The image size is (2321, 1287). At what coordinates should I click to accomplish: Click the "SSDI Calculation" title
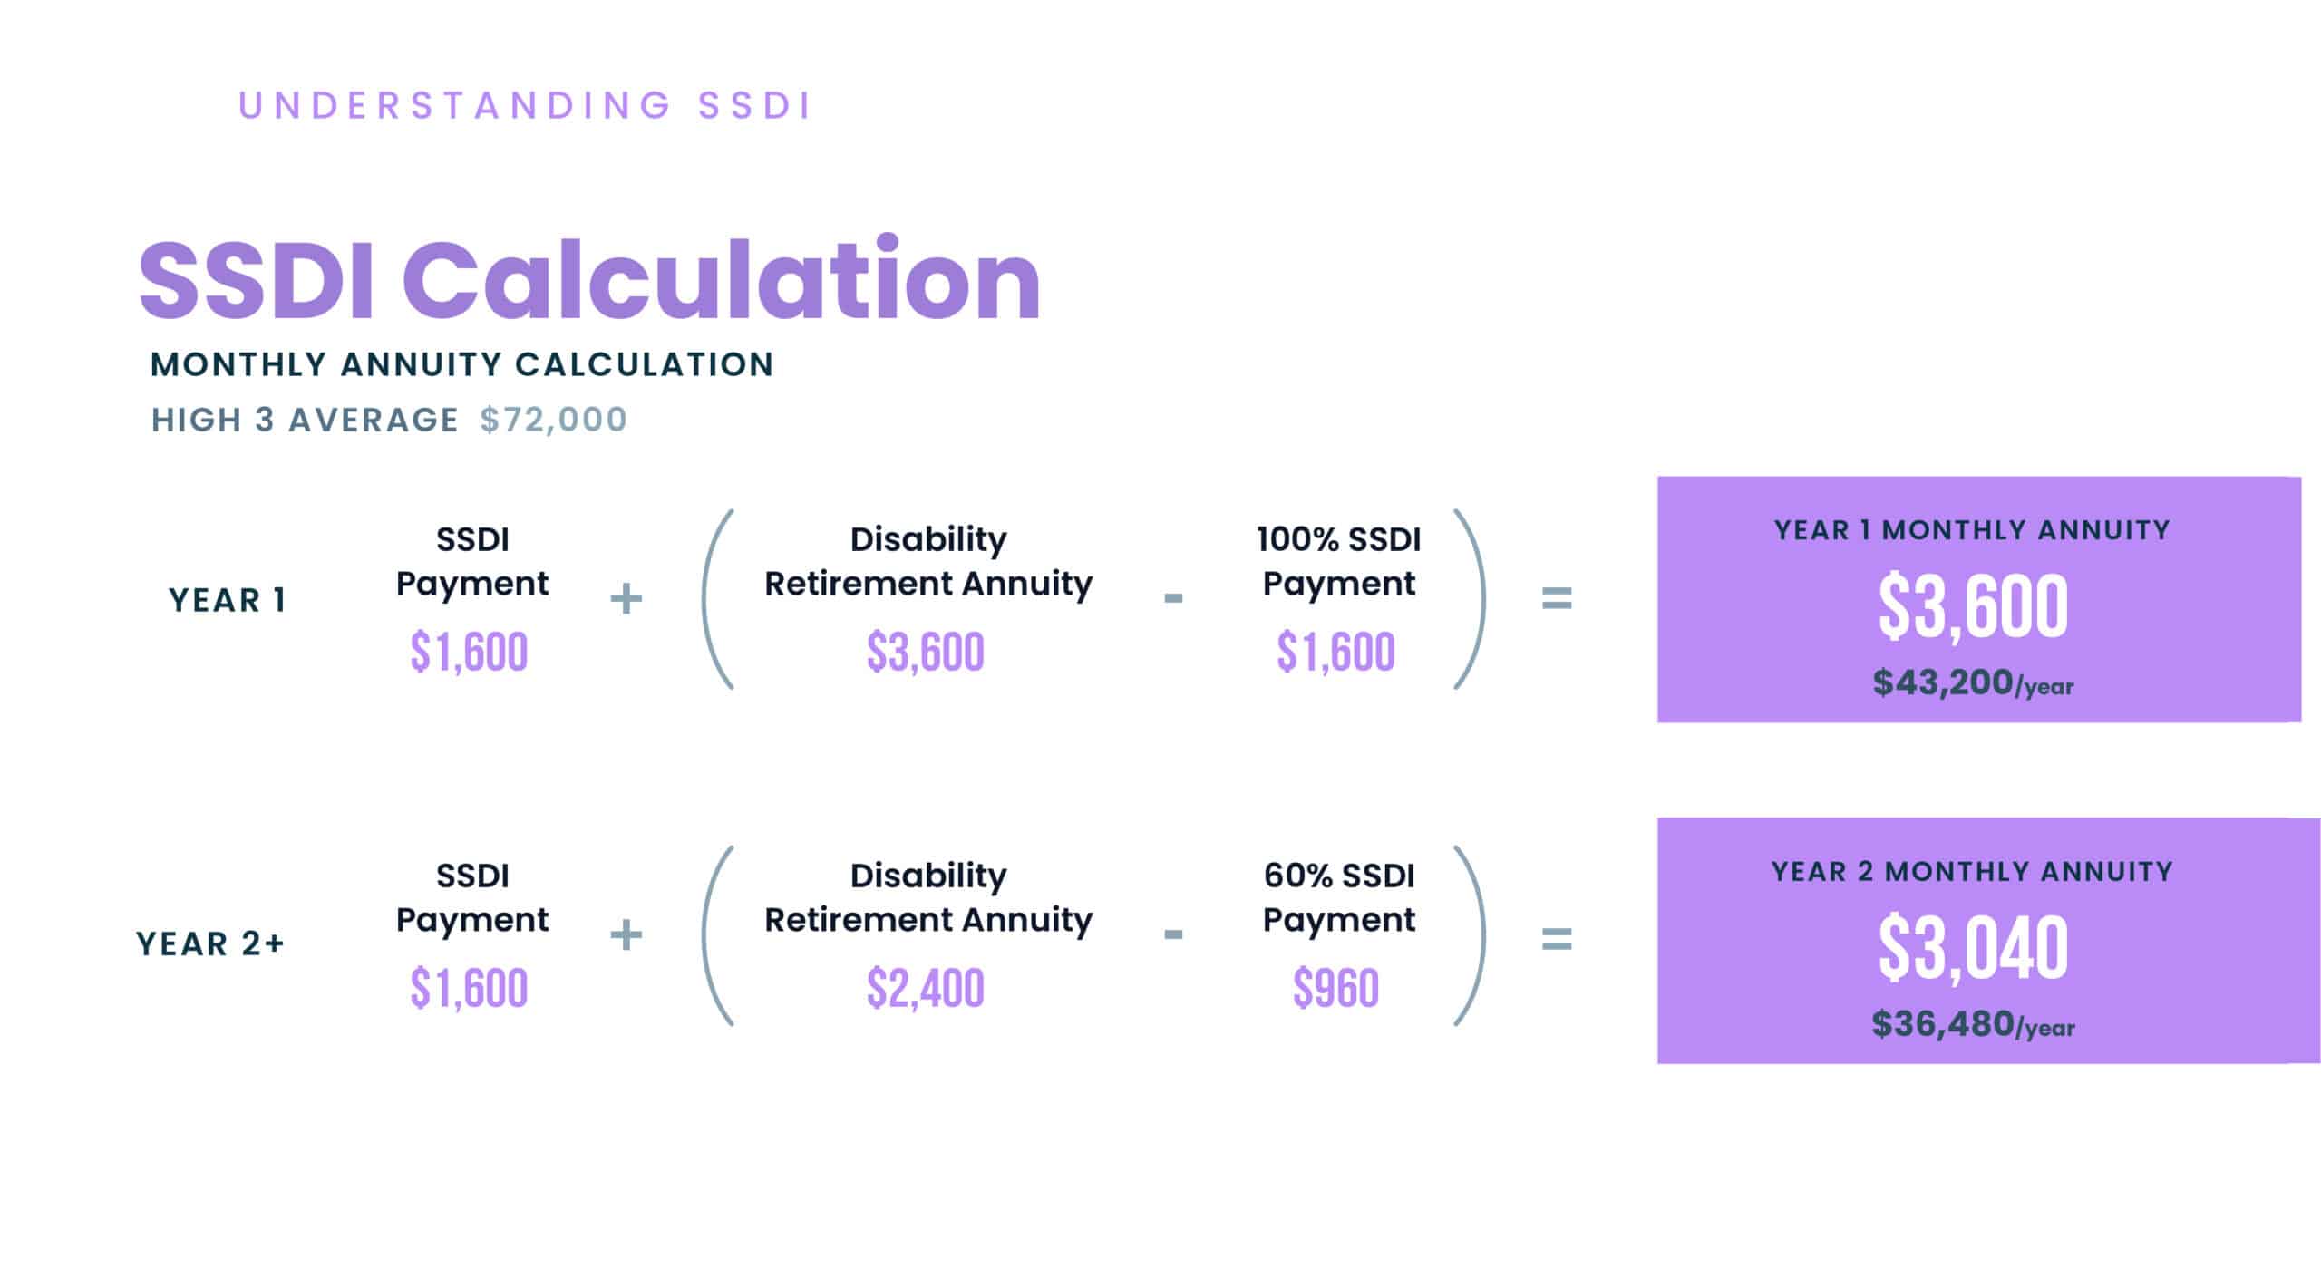(589, 281)
